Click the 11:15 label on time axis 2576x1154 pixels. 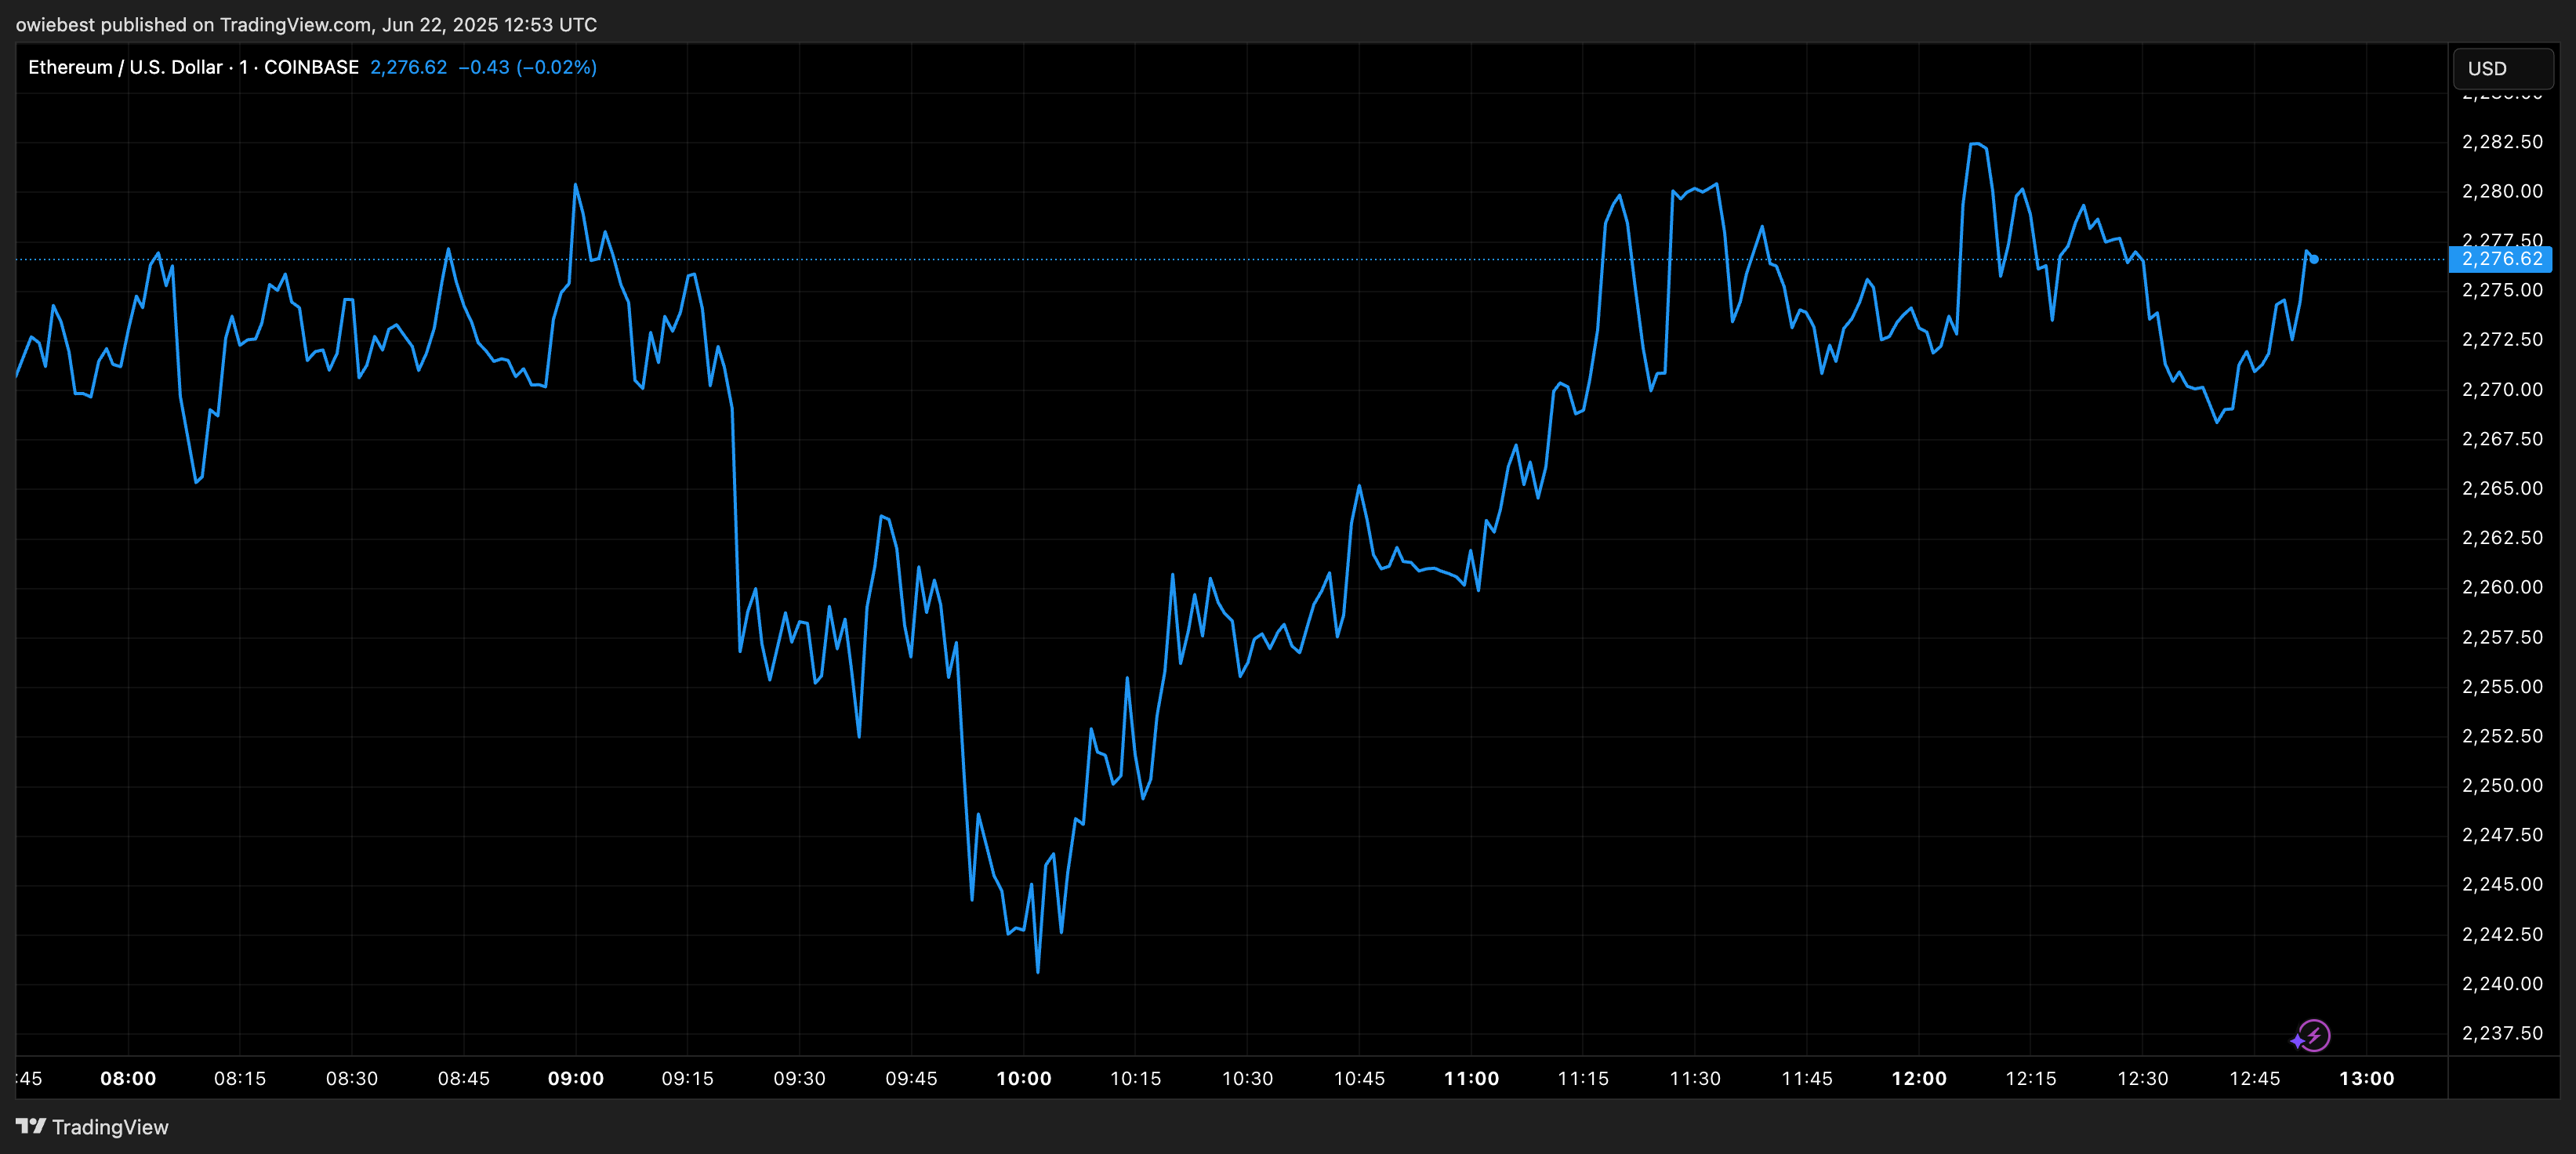(x=1583, y=1079)
